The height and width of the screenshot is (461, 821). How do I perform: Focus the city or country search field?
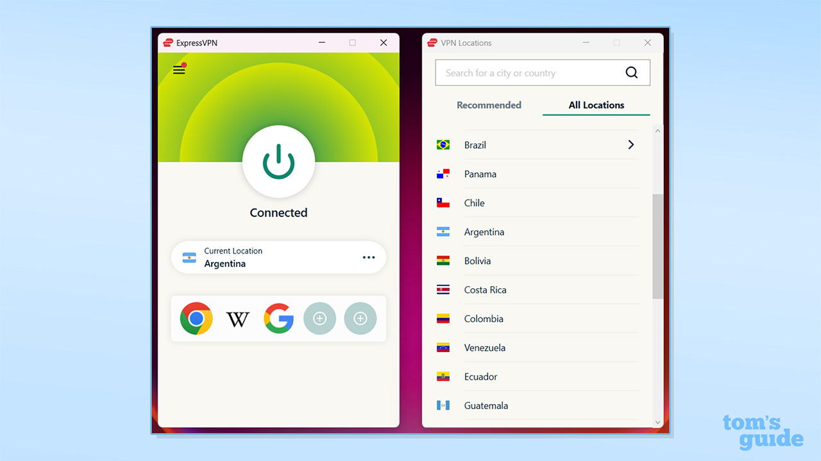[x=543, y=73]
